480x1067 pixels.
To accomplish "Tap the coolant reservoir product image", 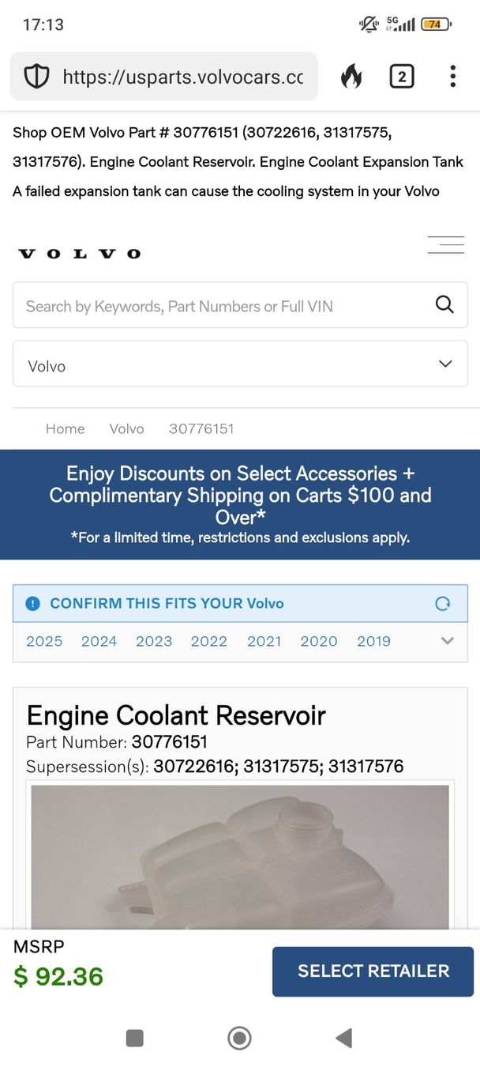I will point(240,858).
